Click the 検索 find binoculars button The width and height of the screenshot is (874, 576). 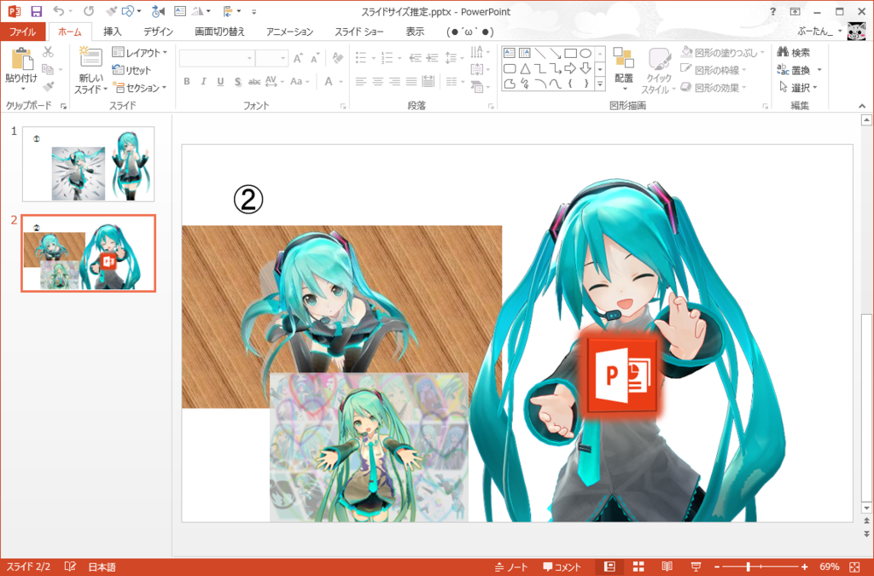point(794,52)
